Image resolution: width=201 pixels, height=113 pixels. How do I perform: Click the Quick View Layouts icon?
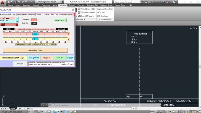click(x=158, y=112)
